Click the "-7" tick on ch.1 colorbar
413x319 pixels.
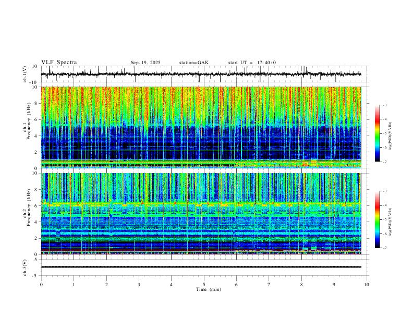(384, 162)
